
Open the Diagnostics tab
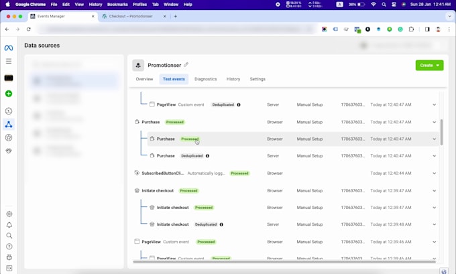click(x=206, y=79)
